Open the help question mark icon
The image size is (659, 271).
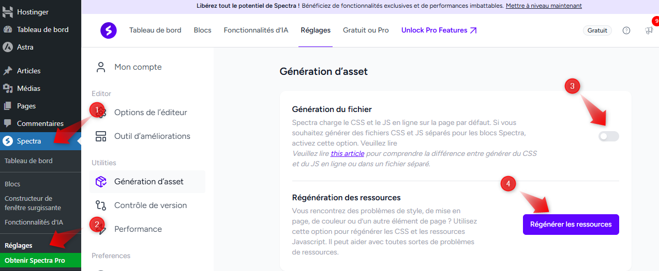(x=626, y=30)
